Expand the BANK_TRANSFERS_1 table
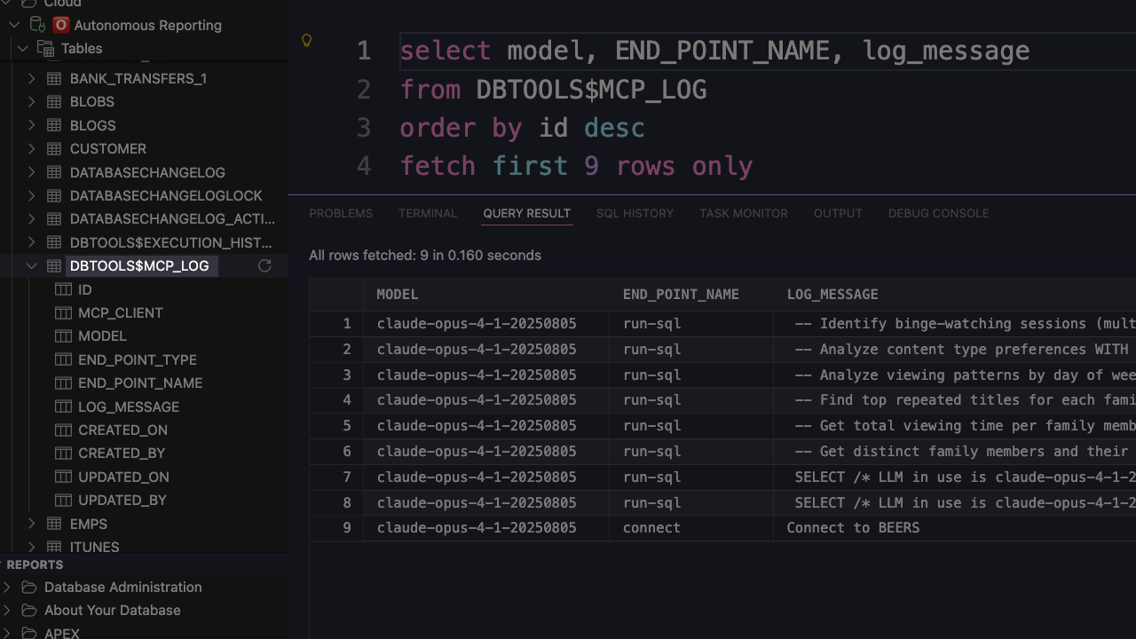The height and width of the screenshot is (639, 1136). click(32, 79)
